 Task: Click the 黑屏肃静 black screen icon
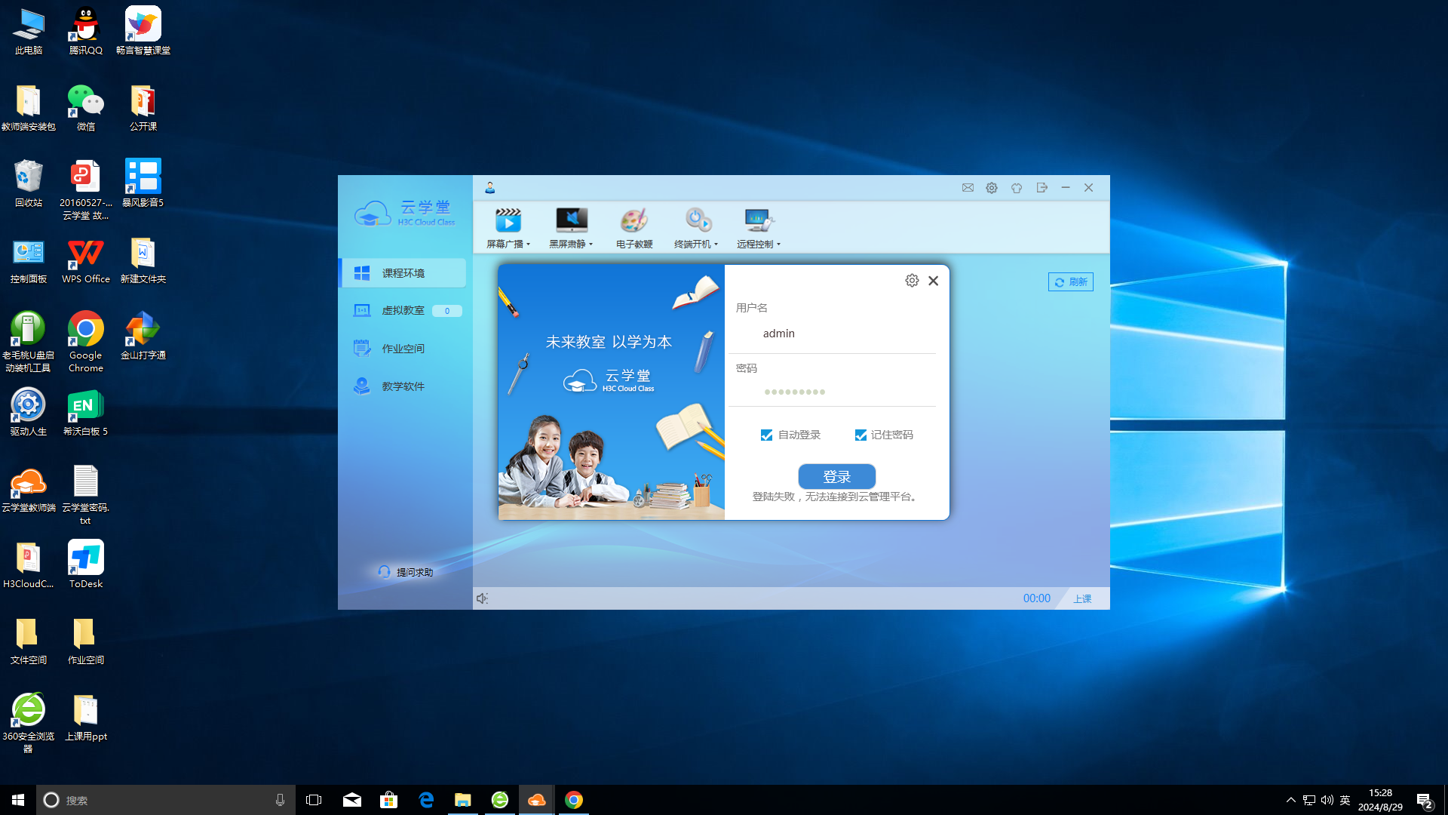pyautogui.click(x=571, y=221)
